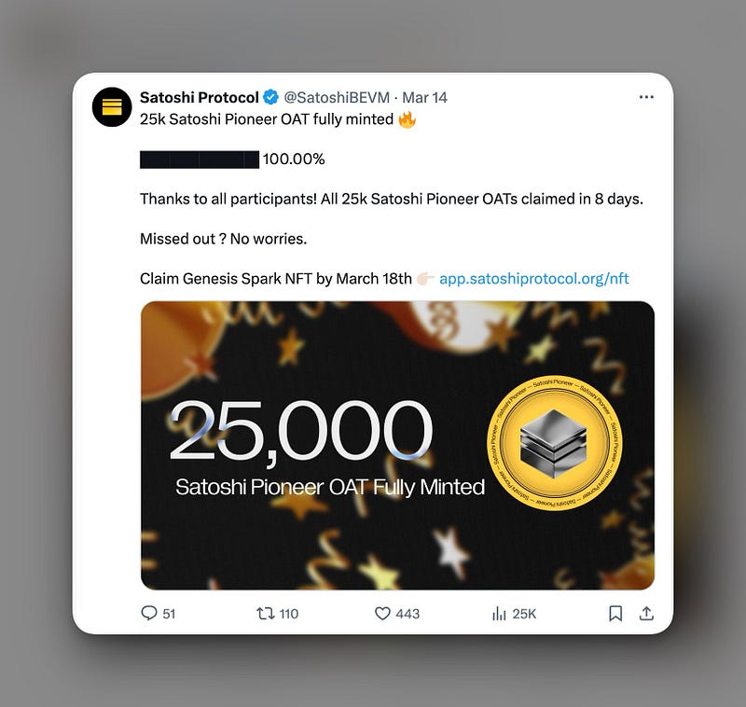
Task: Click the fire emoji after 'fully minted'
Action: point(408,119)
